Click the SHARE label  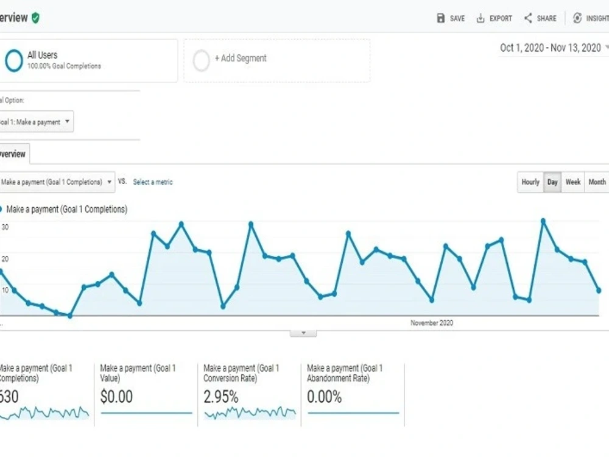pyautogui.click(x=546, y=18)
